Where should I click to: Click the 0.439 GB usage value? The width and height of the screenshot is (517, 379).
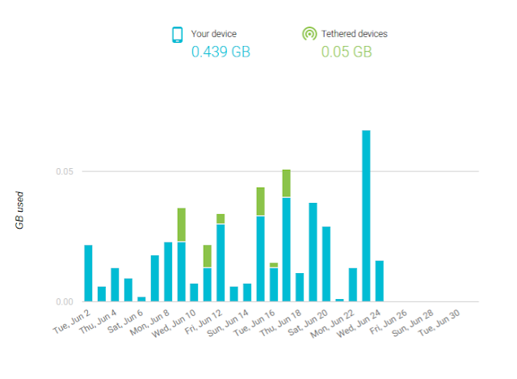point(221,52)
